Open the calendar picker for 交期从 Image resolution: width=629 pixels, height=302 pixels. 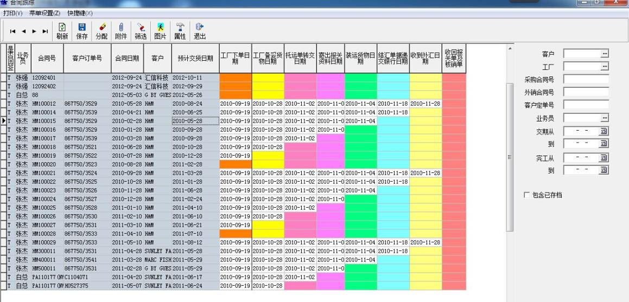click(x=604, y=131)
